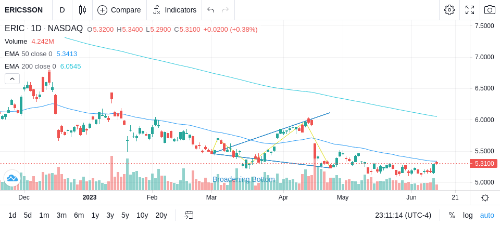Image resolution: width=500 pixels, height=225 pixels.
Task: Click the cloud logo icon on chart
Action: tap(12, 178)
